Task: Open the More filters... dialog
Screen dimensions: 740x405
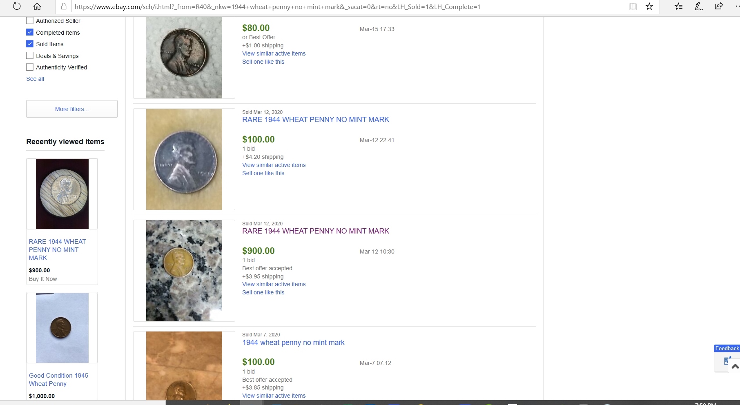Action: click(72, 109)
